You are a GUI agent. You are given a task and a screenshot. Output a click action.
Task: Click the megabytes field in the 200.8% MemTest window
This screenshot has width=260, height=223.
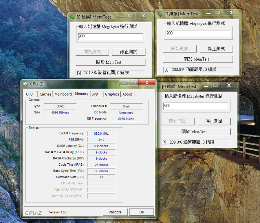click(x=198, y=33)
